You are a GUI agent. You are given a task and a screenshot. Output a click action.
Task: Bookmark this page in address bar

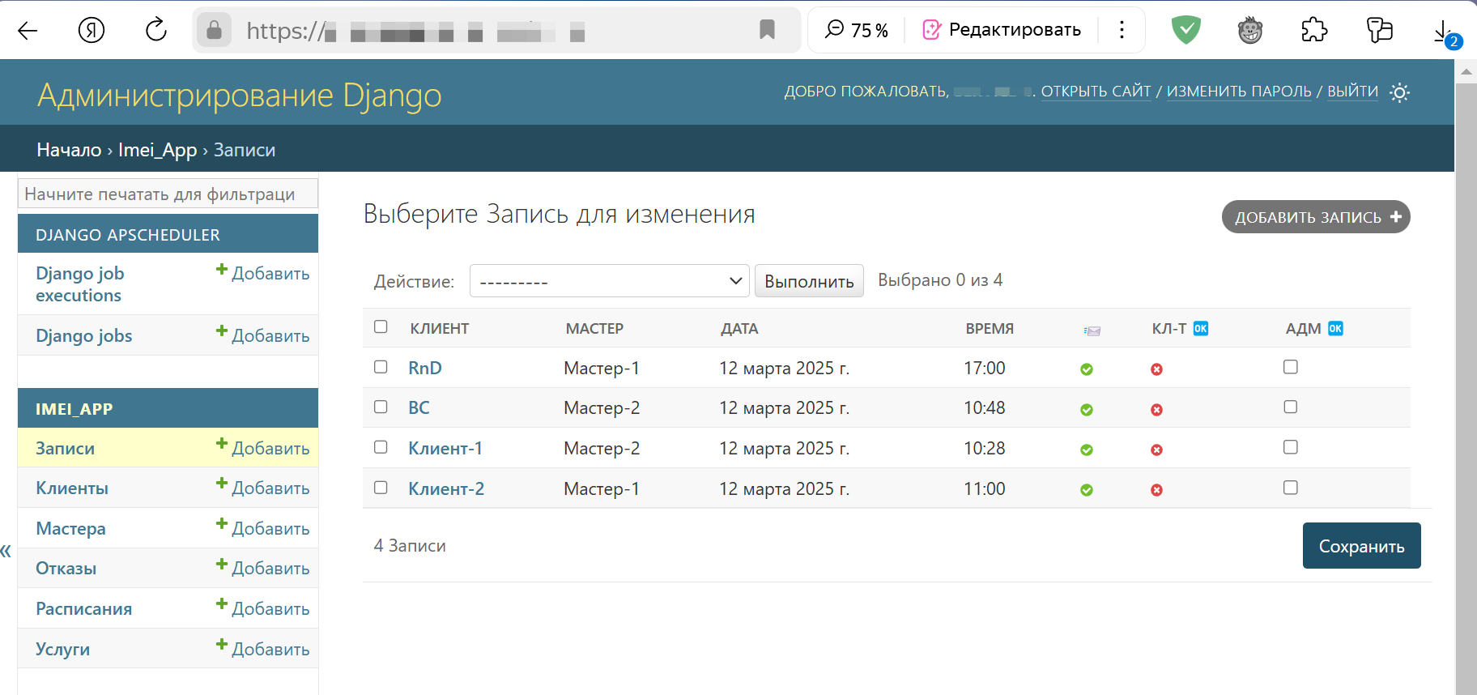pyautogui.click(x=767, y=30)
